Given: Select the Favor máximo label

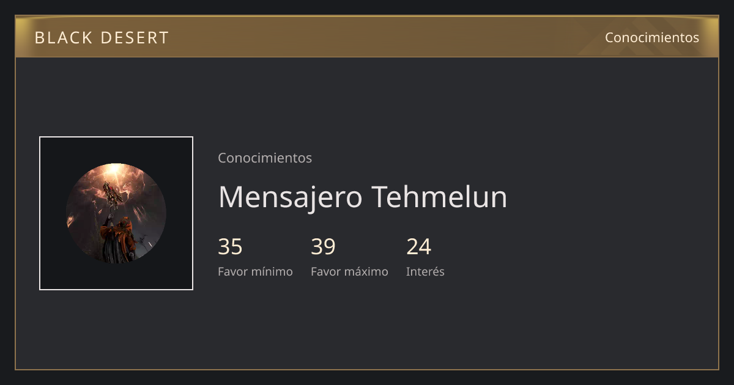Looking at the screenshot, I should click(349, 271).
